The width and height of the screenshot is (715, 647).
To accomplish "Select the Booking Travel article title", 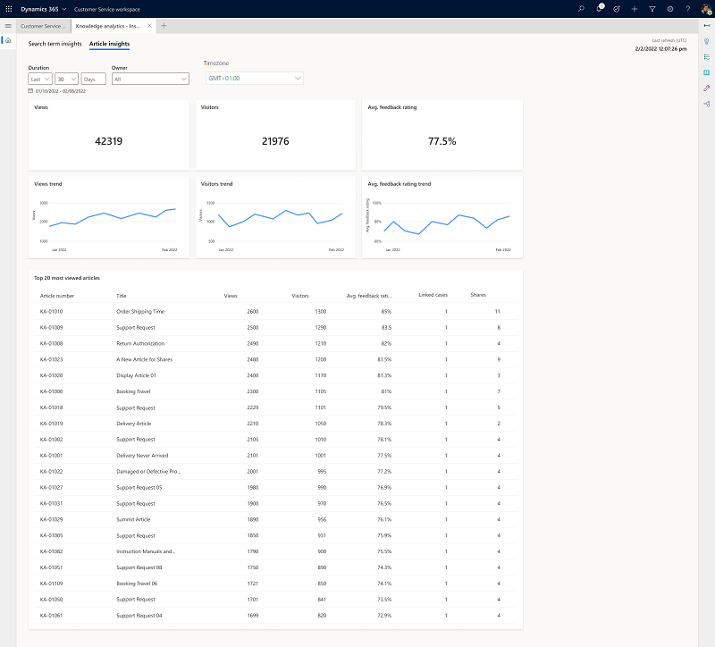I will pos(133,391).
